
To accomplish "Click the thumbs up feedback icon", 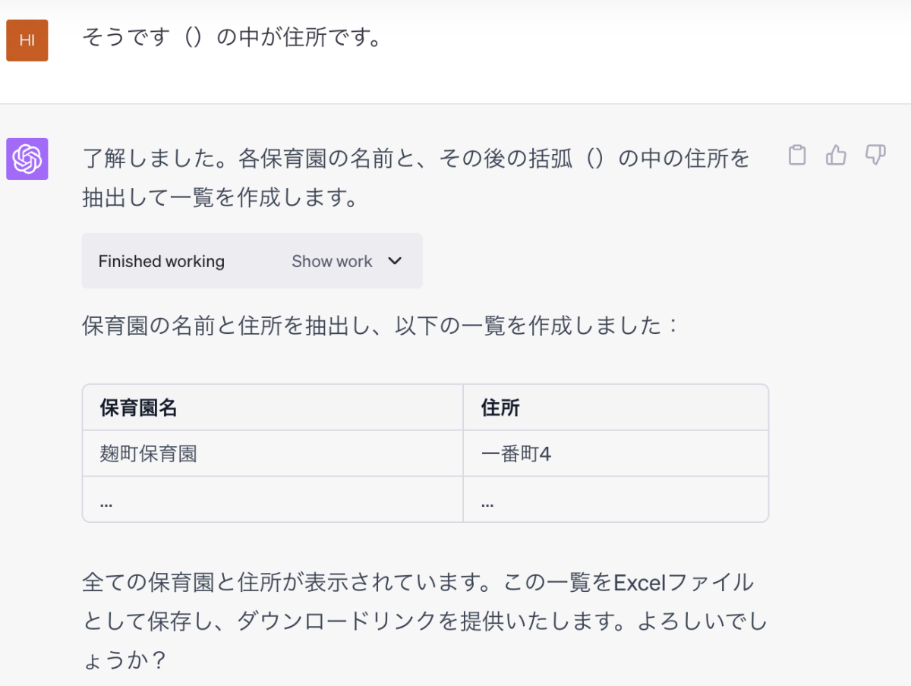I will pyautogui.click(x=836, y=155).
